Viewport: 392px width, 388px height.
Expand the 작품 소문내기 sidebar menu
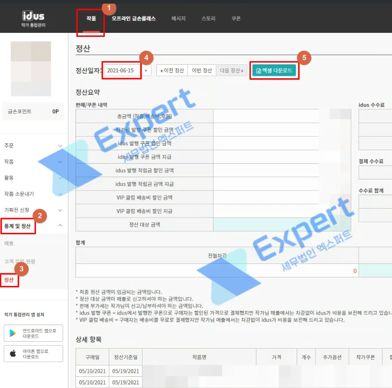(x=33, y=194)
